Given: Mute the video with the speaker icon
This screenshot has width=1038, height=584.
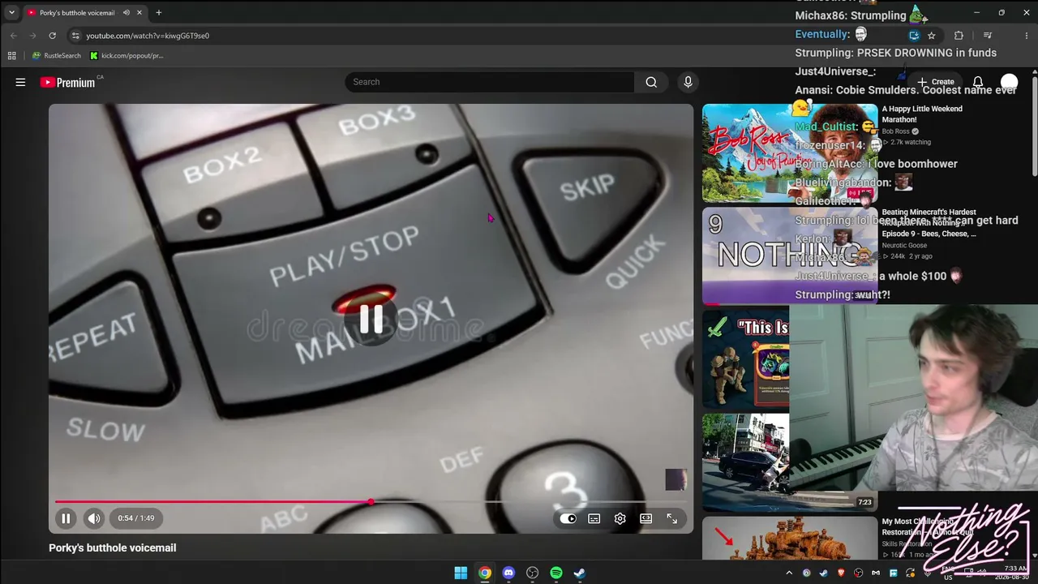Looking at the screenshot, I should coord(94,518).
